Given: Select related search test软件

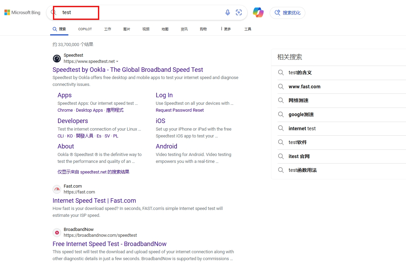Looking at the screenshot, I should (298, 142).
